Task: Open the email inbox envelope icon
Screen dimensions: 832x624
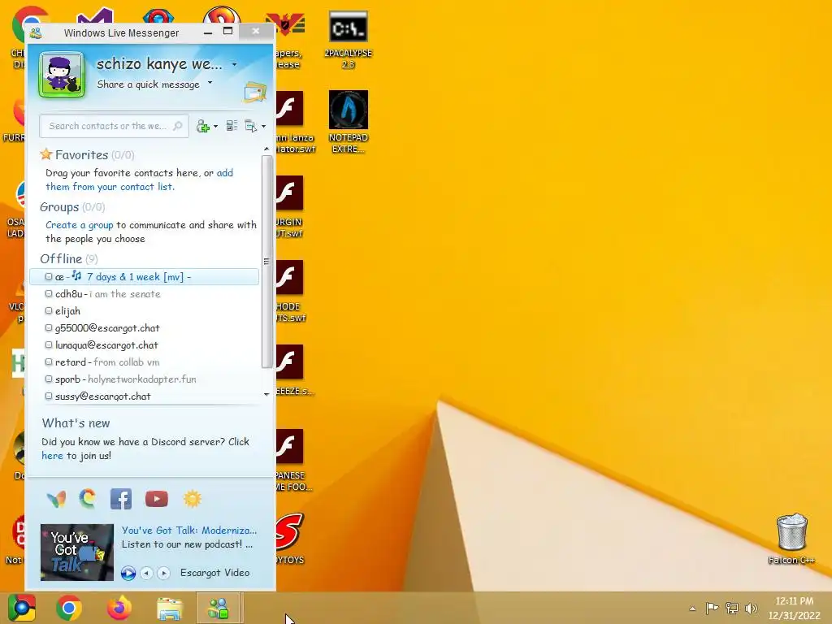Action: click(255, 92)
